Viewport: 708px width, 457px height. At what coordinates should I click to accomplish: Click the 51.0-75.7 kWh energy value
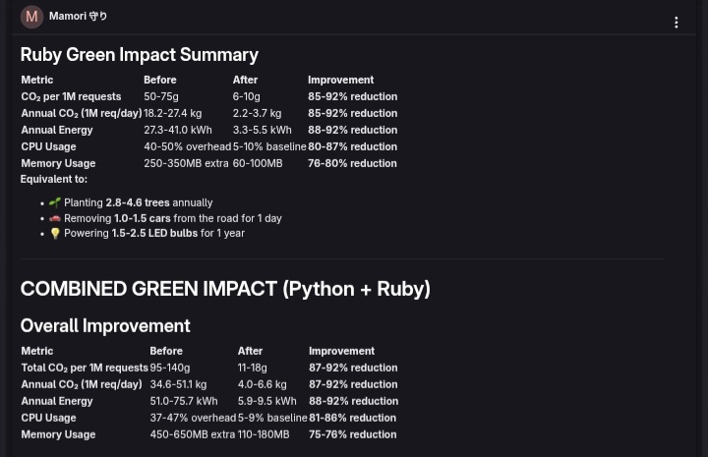[x=184, y=401]
